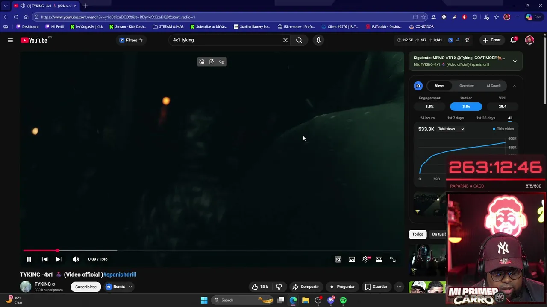Viewport: 547px width, 307px height.
Task: Click first overlay icon above video
Action: tap(202, 62)
